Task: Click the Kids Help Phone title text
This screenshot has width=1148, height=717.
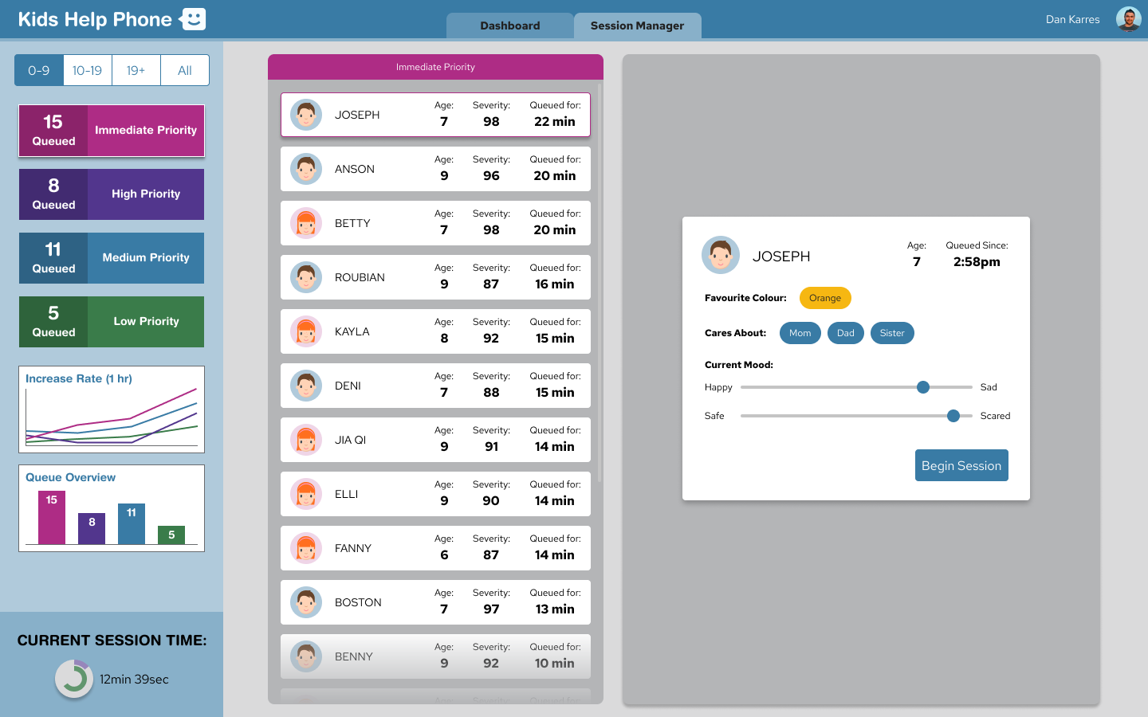Action: coord(95,19)
